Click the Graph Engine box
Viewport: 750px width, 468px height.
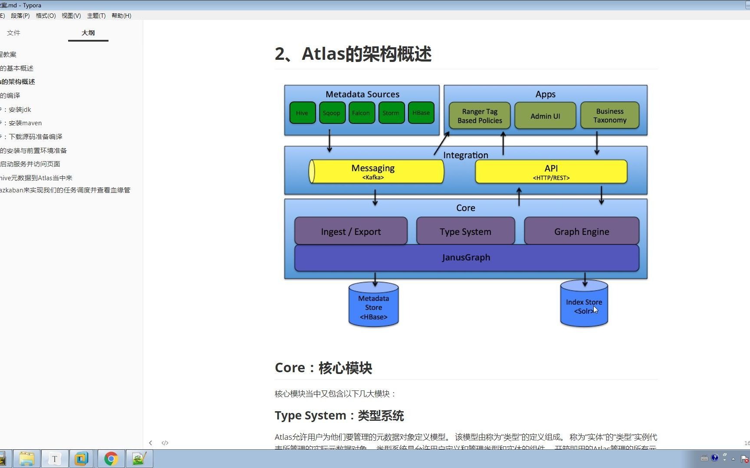[582, 231]
